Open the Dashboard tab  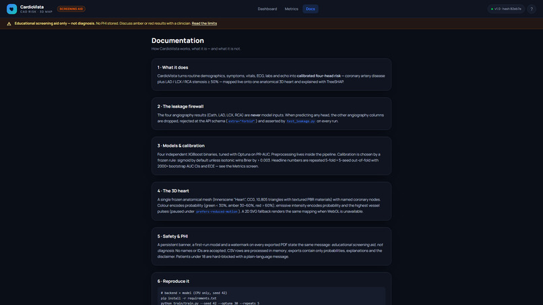[267, 9]
